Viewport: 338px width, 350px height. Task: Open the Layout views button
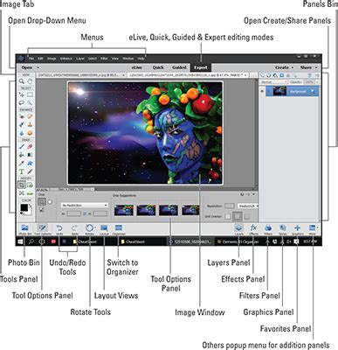coord(104,229)
